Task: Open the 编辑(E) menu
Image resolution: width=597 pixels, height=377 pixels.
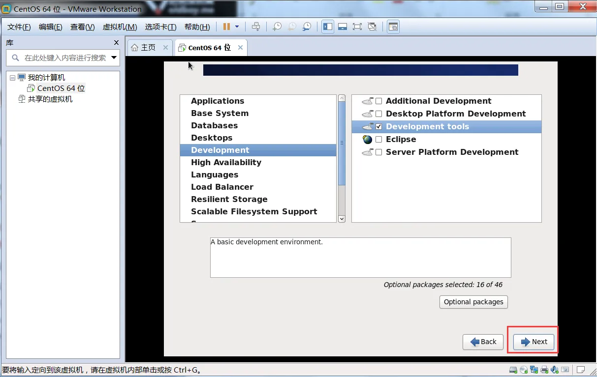Action: pos(51,27)
